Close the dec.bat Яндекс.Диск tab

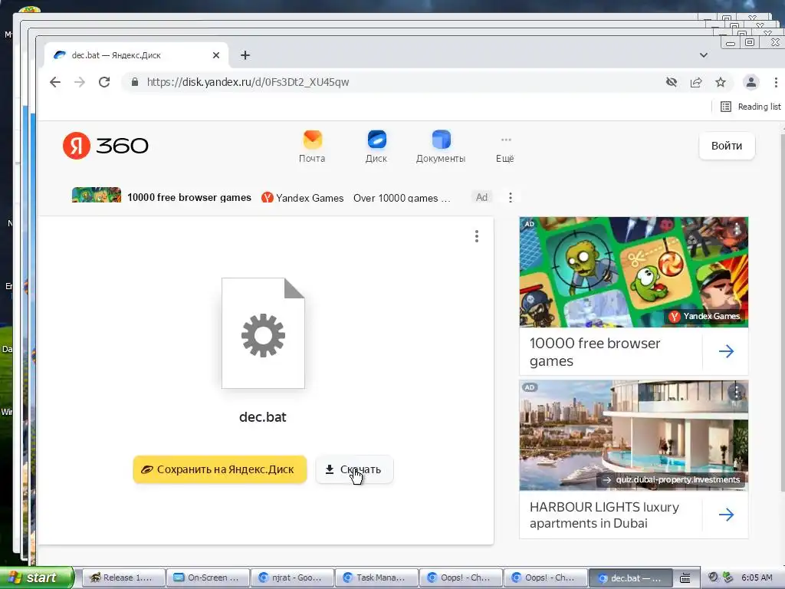(x=215, y=55)
